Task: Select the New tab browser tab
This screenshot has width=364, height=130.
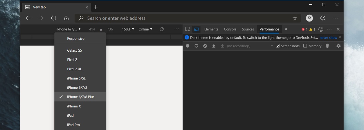Action: pos(57,7)
